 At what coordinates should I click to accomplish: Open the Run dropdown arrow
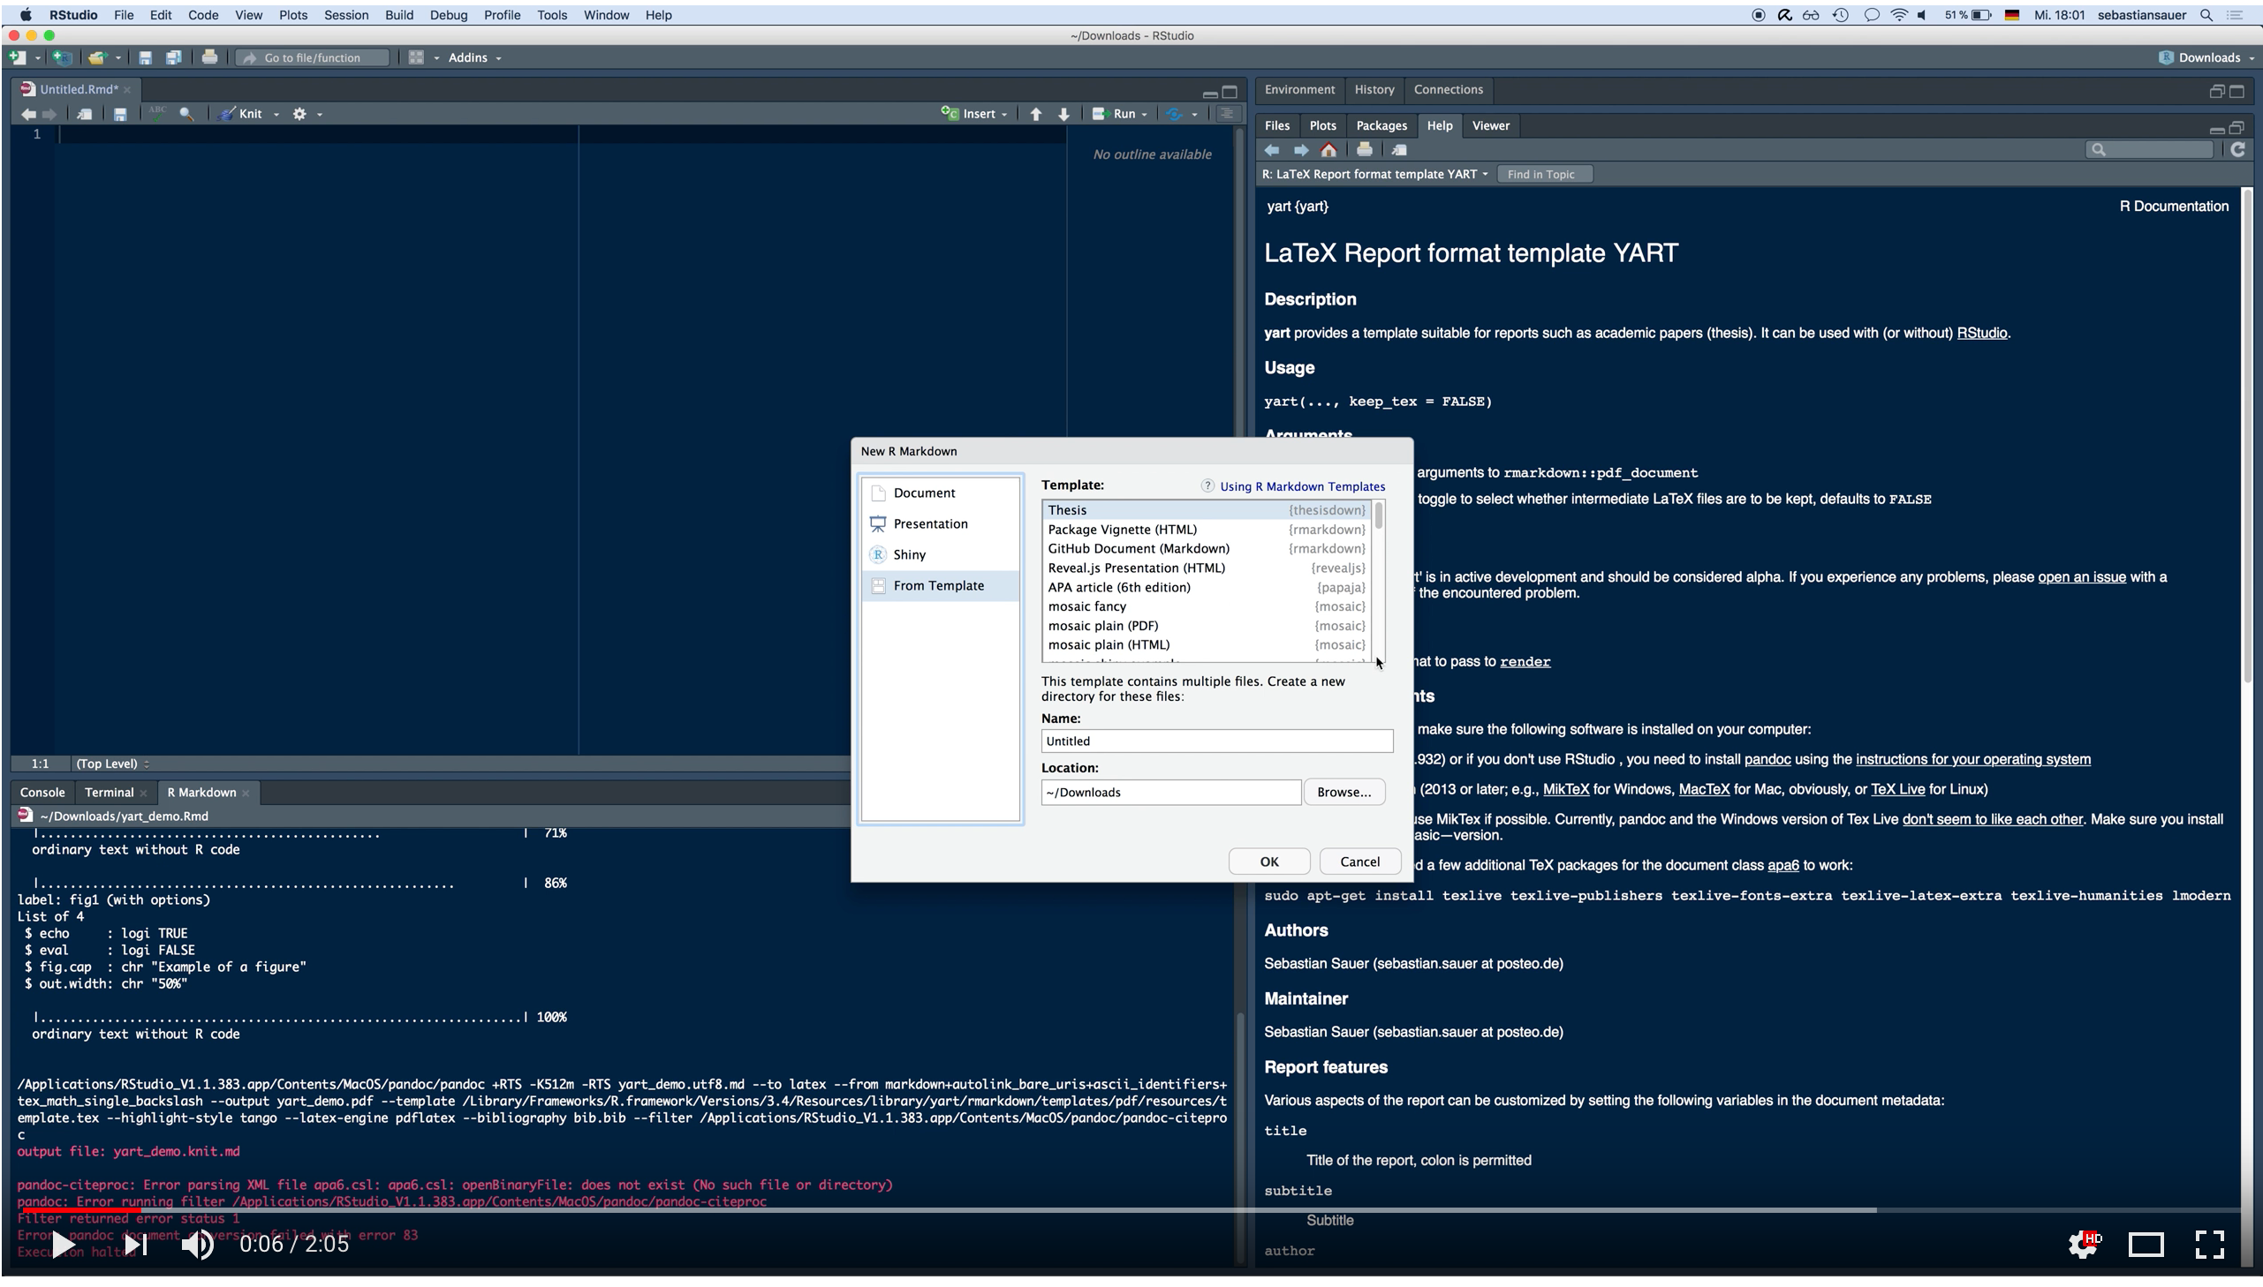point(1145,115)
